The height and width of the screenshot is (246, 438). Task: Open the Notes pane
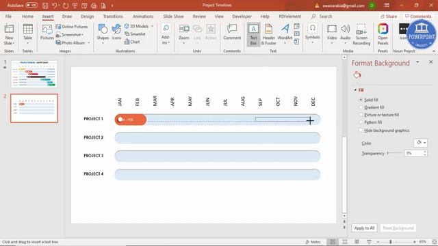[313, 242]
